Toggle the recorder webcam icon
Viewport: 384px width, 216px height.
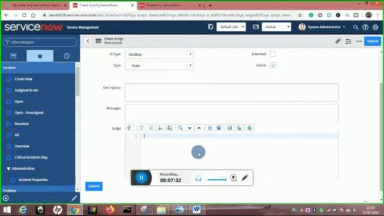pyautogui.click(x=233, y=178)
